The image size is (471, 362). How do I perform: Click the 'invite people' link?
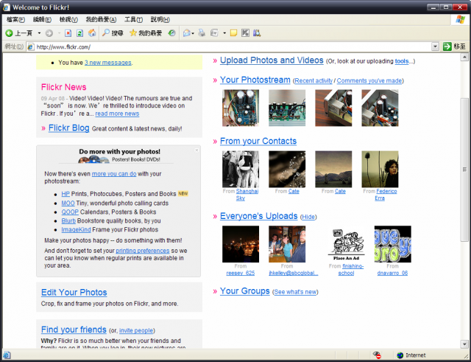point(136,330)
